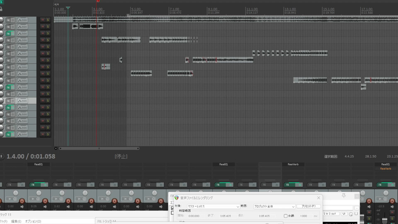The height and width of the screenshot is (224, 398).
Task: Open ReaEQ slot above the 9.05 strip
Action: pos(39,164)
